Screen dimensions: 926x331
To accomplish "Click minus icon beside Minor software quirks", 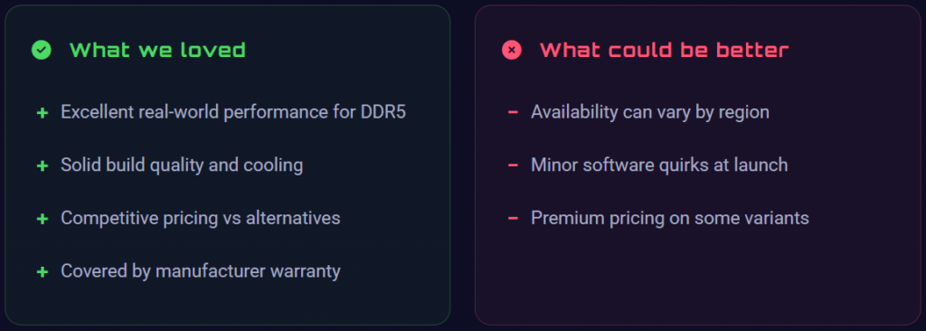I will click(x=513, y=165).
